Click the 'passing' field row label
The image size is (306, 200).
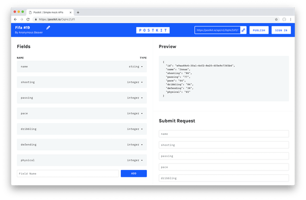pos(27,98)
